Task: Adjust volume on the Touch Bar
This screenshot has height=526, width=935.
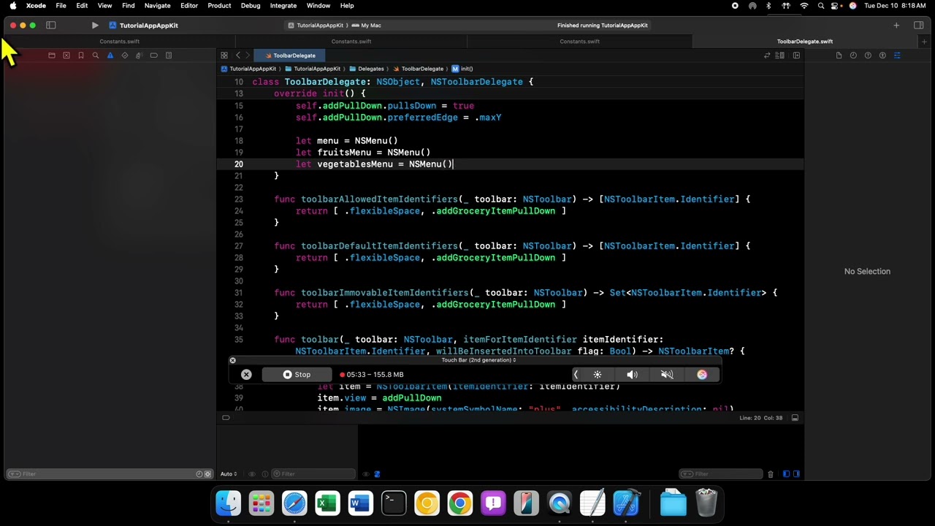Action: [632, 375]
